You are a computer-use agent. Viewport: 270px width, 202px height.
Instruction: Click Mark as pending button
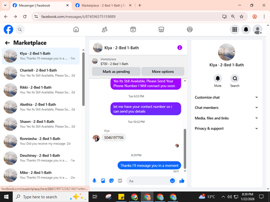[x=116, y=72]
